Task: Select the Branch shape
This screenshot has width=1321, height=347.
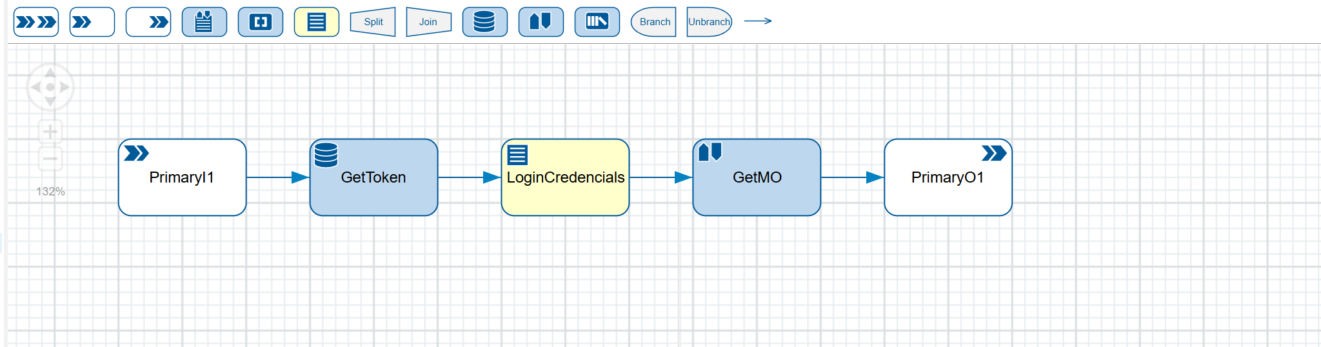Action: click(654, 22)
